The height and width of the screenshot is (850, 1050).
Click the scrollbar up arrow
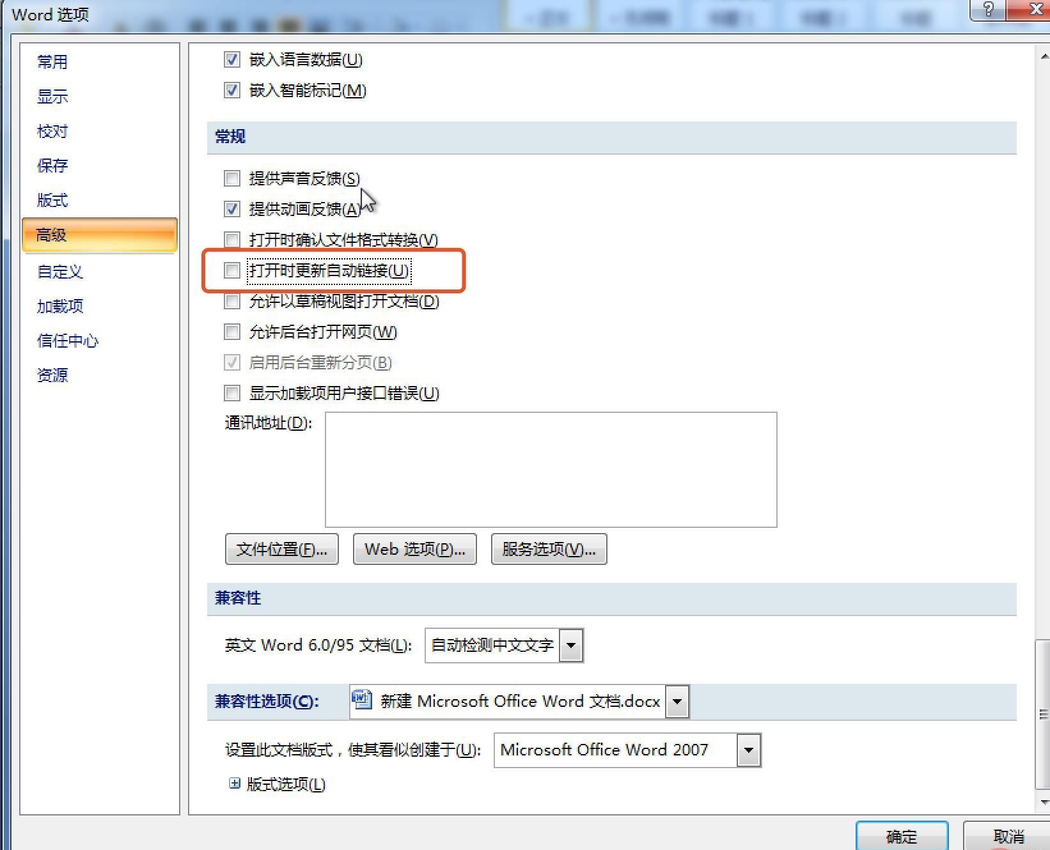(1044, 56)
